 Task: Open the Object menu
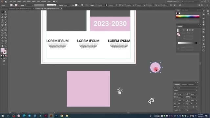tap(19, 2)
